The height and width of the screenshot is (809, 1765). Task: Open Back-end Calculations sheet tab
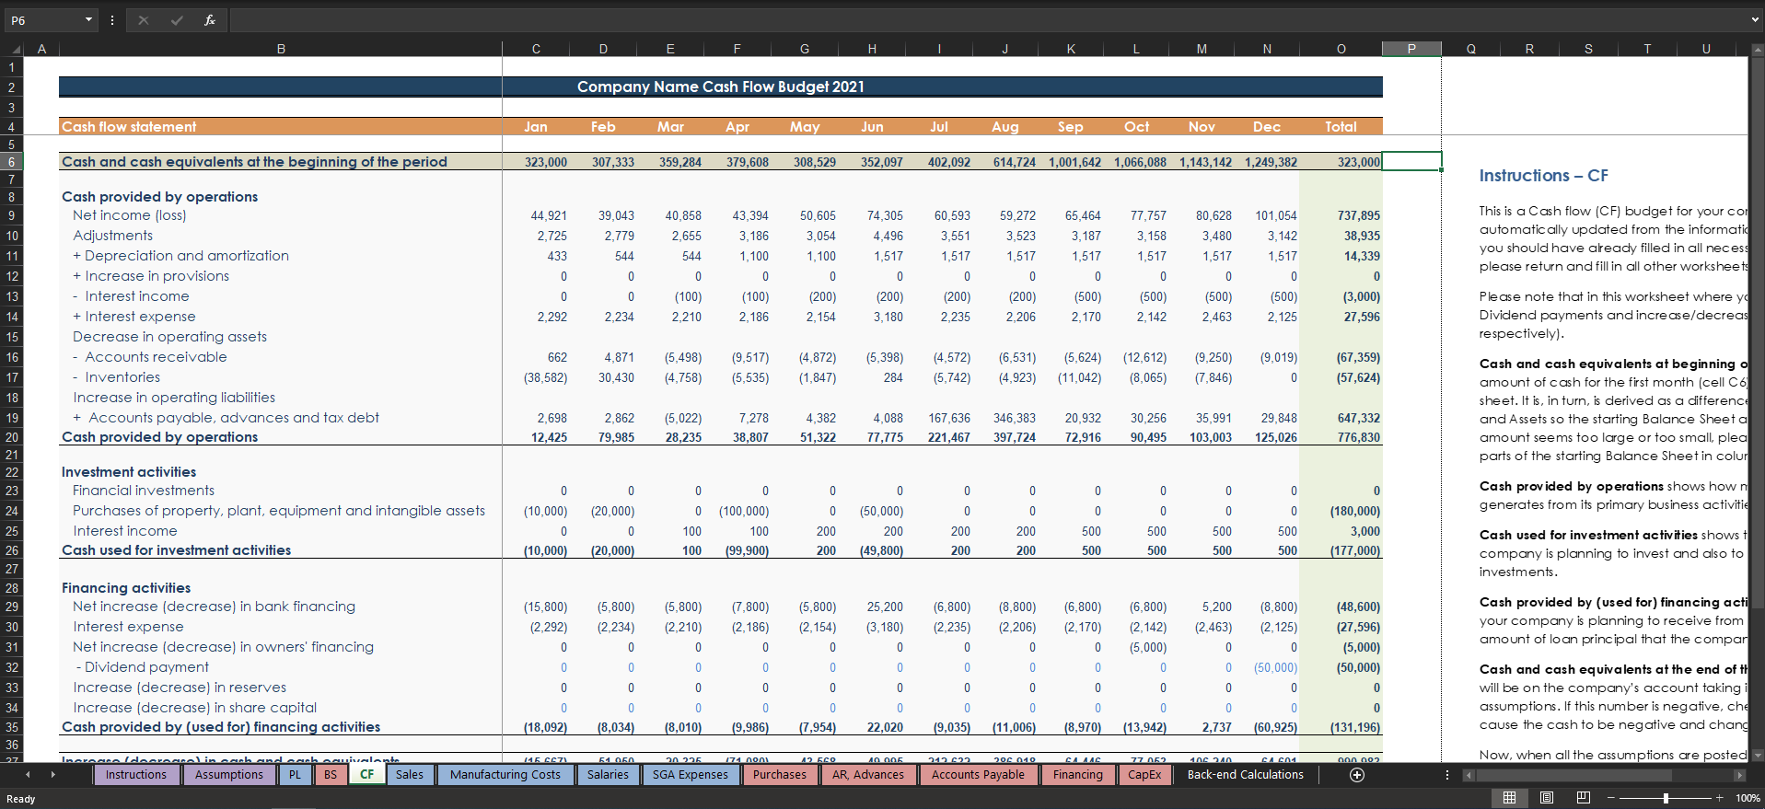[x=1245, y=775]
